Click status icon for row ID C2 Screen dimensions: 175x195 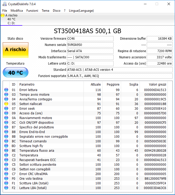6,155
